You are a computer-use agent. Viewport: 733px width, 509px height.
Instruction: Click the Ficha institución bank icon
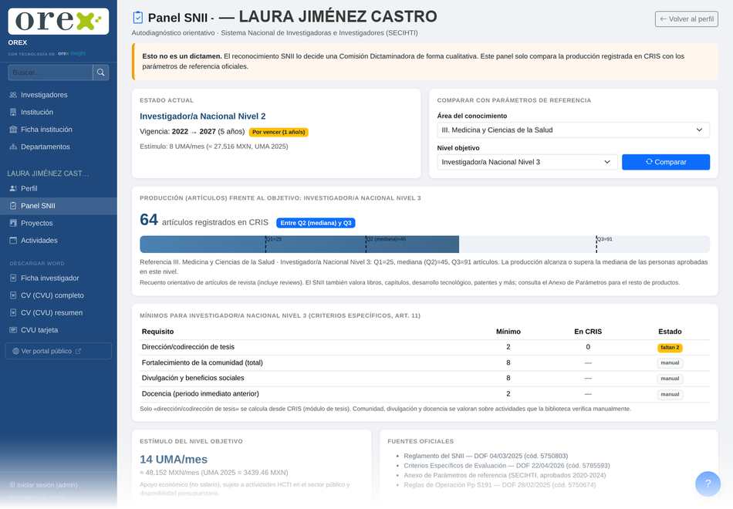[13, 130]
